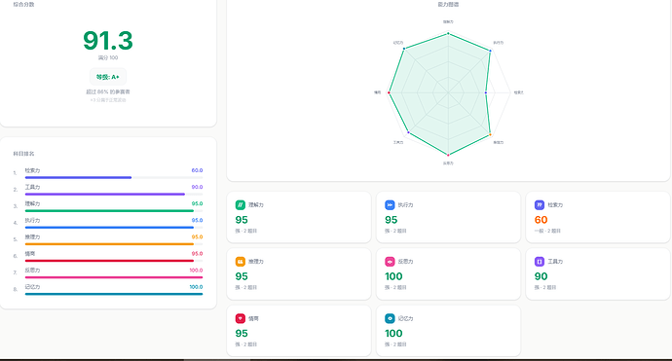Image resolution: width=672 pixels, height=361 pixels.
Task: Click the 执行力 title on its score card
Action: (405, 205)
